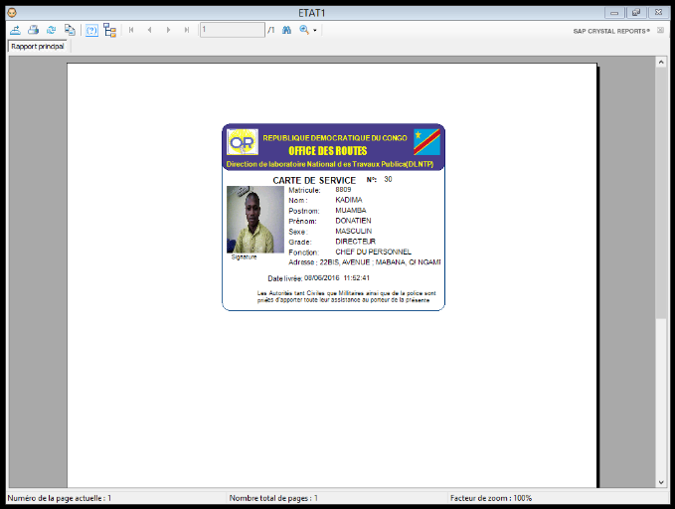Go to next page arrow
Screen dimensions: 675x509
point(168,30)
